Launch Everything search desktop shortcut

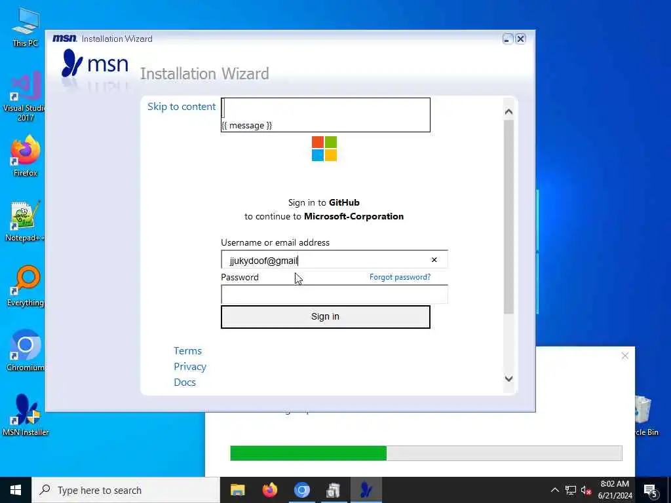pyautogui.click(x=26, y=286)
